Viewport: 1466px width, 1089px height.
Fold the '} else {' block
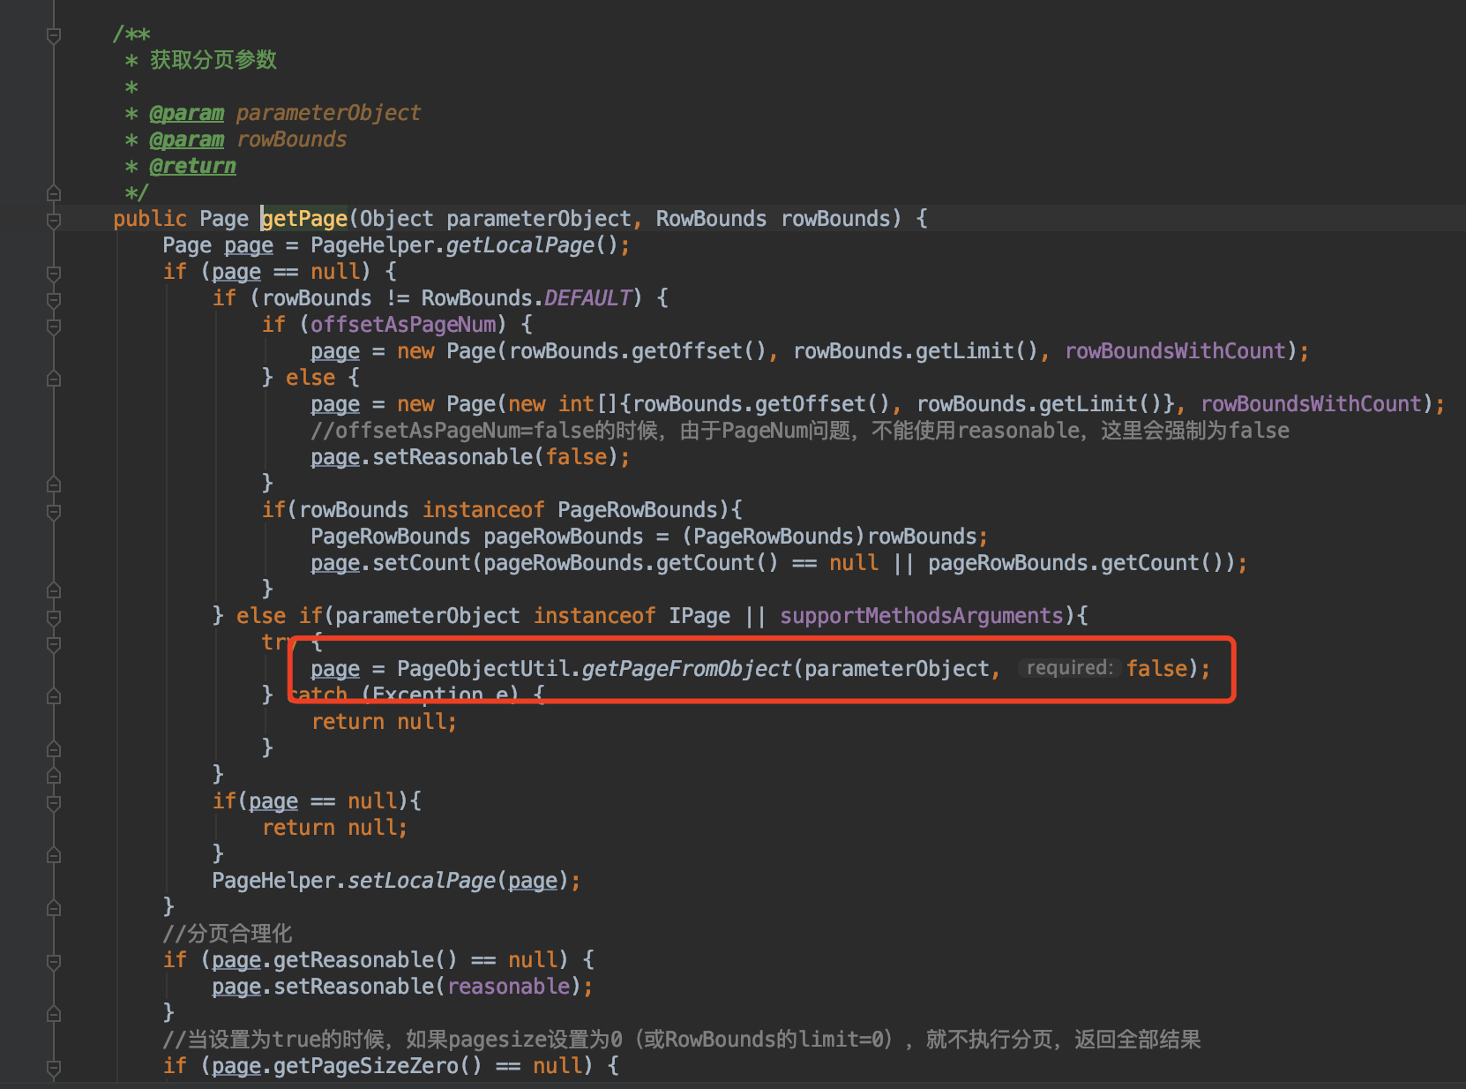(54, 379)
